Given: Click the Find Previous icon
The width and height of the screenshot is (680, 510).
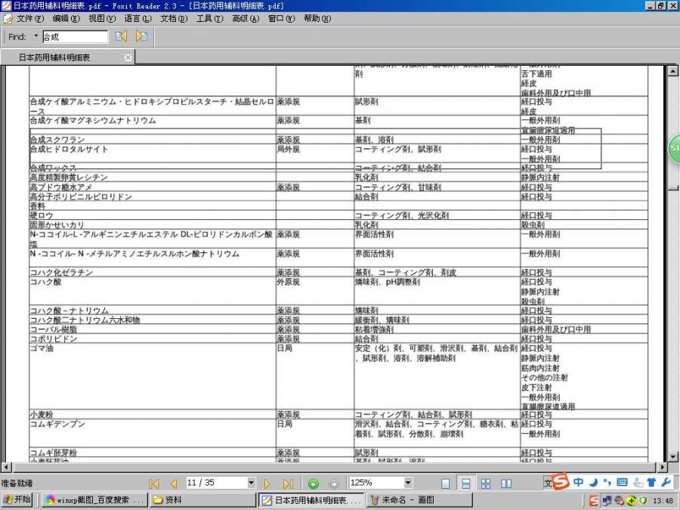Looking at the screenshot, I should point(122,36).
